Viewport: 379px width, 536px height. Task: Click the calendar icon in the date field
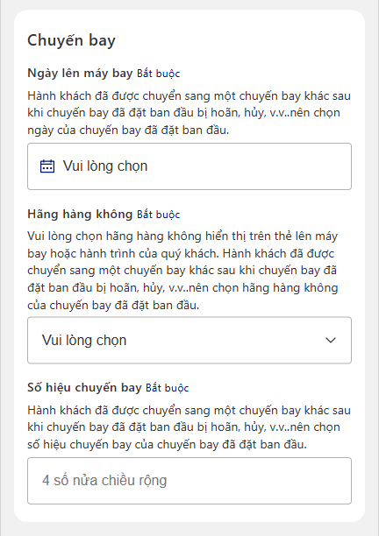pyautogui.click(x=47, y=166)
